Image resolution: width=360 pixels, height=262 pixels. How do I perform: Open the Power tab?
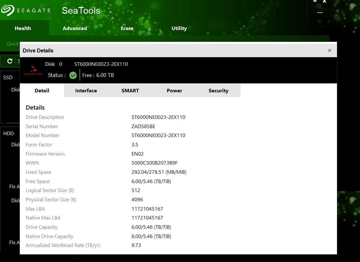(x=174, y=91)
